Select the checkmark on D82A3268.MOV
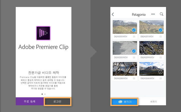The image size is (181, 112). (x=160, y=72)
